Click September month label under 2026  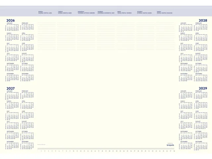pyautogui.click(x=10, y=64)
